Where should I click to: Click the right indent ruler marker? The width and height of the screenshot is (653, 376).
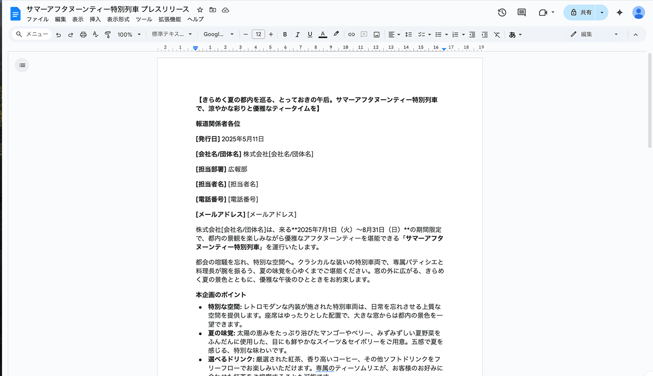pos(444,48)
